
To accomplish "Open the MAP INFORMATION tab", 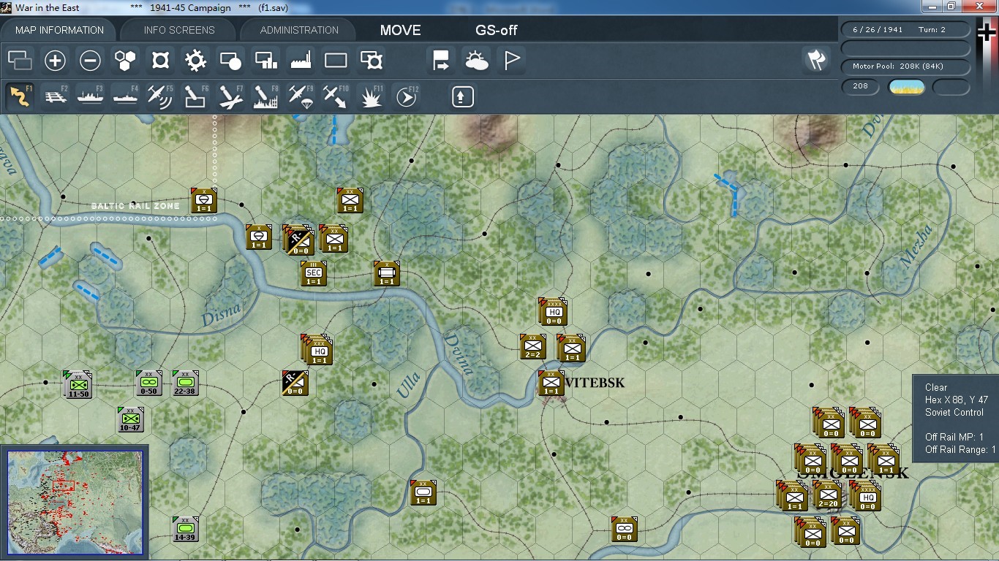I will [x=60, y=30].
